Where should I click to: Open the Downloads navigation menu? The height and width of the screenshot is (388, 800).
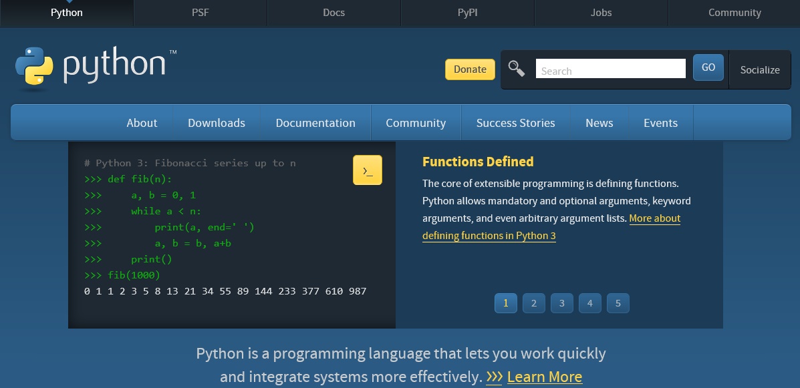tap(217, 123)
